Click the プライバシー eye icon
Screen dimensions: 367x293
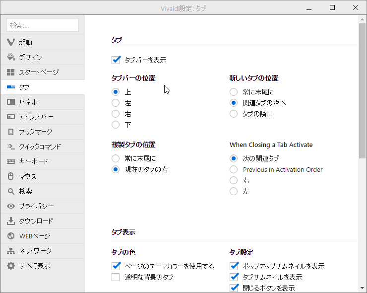click(11, 206)
